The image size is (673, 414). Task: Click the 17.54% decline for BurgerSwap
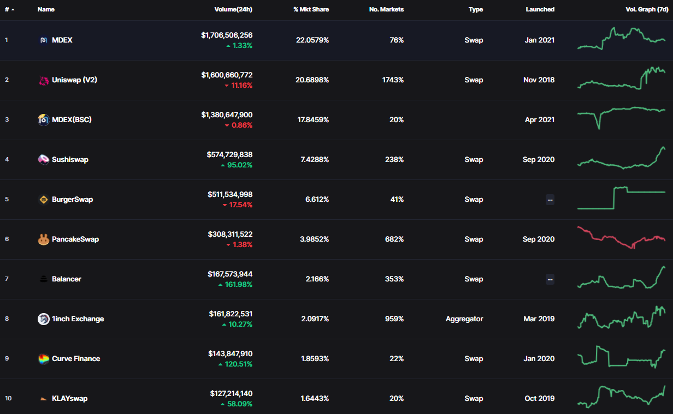point(238,205)
